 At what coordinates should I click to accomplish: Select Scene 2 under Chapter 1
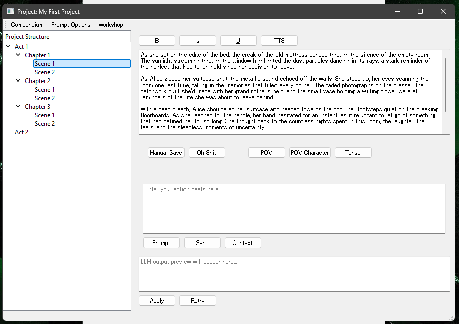[x=45, y=72]
